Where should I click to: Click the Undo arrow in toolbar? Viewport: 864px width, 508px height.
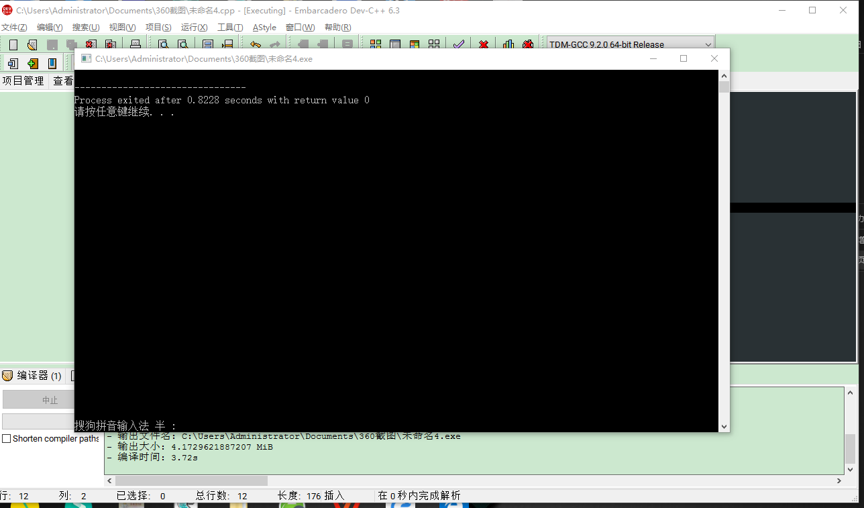click(256, 45)
